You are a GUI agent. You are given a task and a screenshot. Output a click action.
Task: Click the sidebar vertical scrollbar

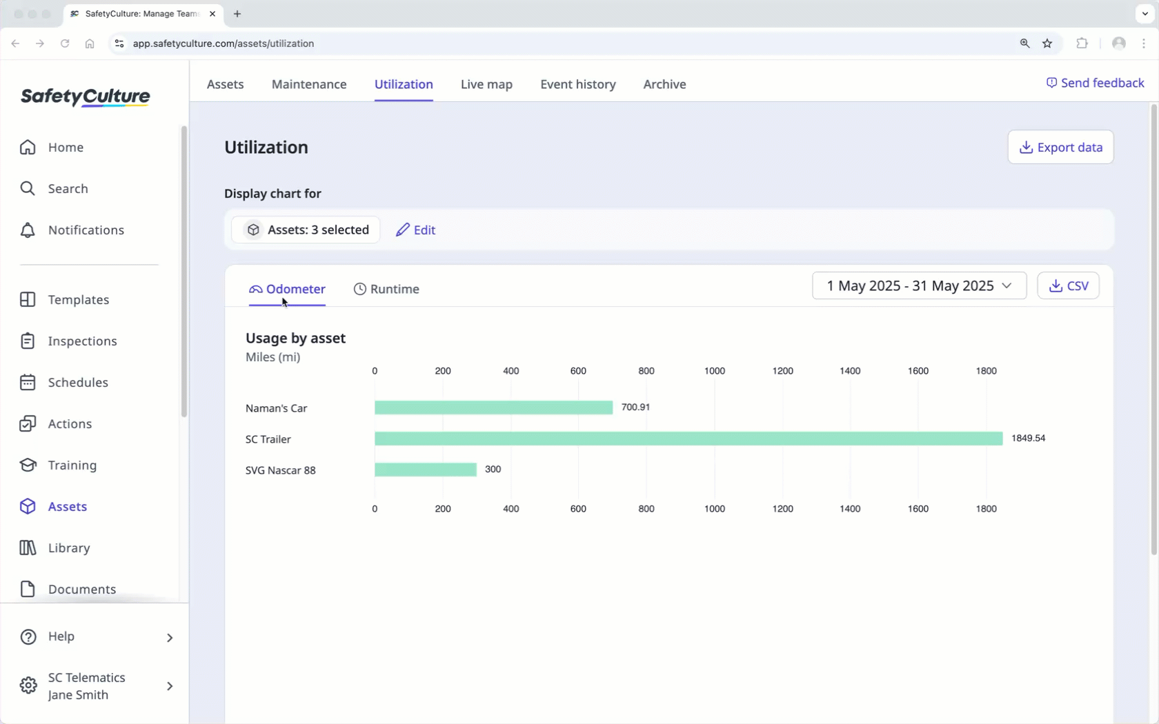click(184, 272)
